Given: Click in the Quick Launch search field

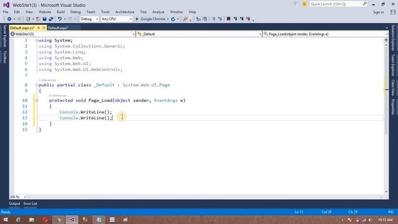Looking at the screenshot, I should click(x=338, y=4).
